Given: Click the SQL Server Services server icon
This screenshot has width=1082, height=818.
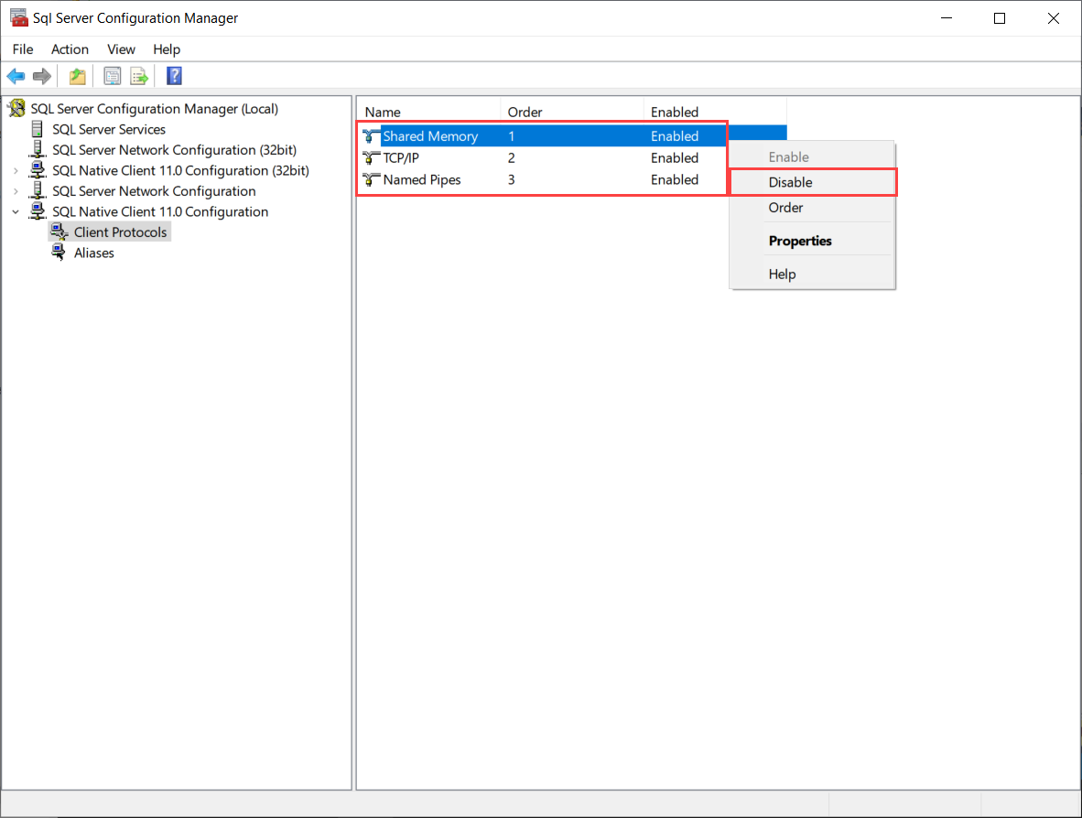Looking at the screenshot, I should click(x=37, y=129).
